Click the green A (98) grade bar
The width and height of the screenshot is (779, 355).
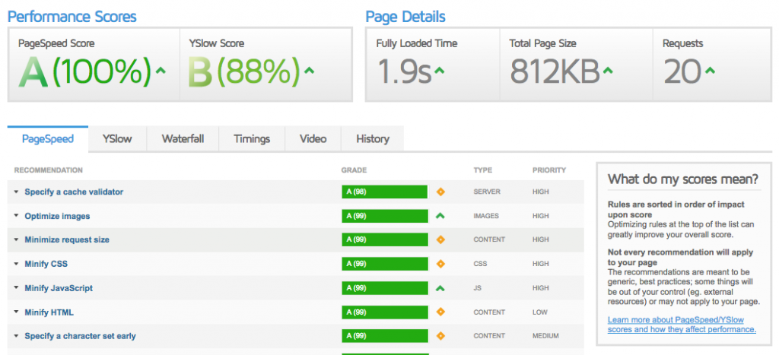pyautogui.click(x=384, y=192)
